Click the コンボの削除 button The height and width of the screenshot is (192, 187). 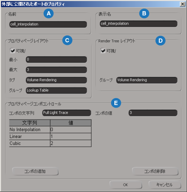click(x=155, y=171)
